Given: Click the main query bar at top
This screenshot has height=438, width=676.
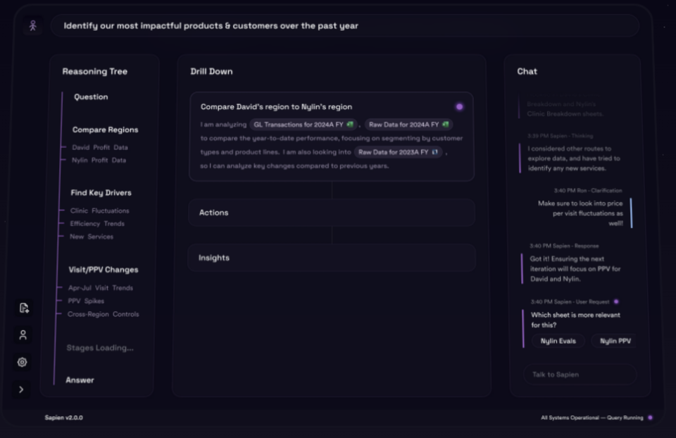Looking at the screenshot, I should [345, 26].
